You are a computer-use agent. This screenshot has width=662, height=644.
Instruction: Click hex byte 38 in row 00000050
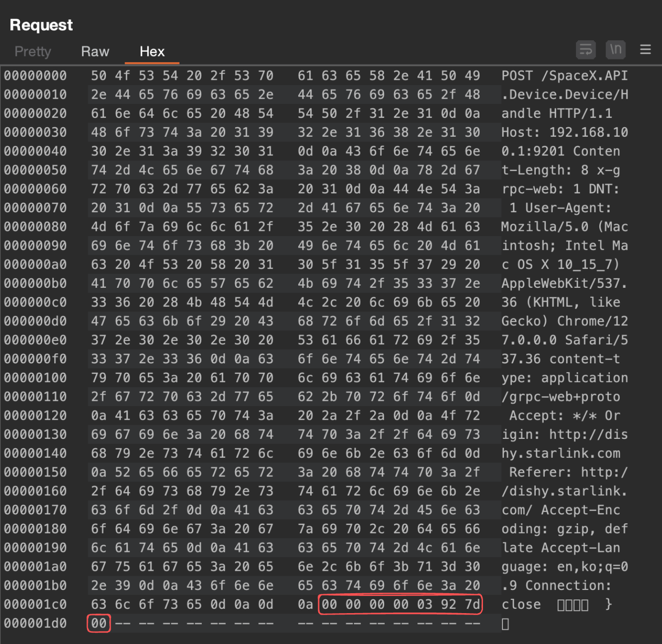click(x=353, y=170)
